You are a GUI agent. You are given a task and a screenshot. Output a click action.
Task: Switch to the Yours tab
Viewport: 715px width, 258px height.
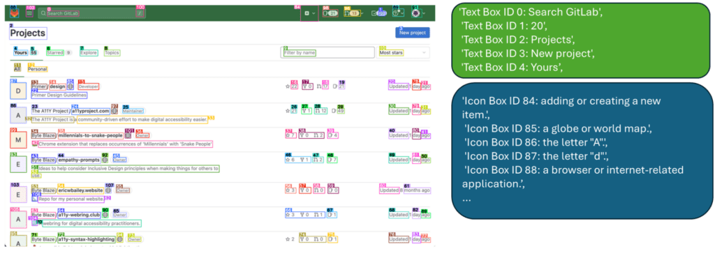(20, 53)
